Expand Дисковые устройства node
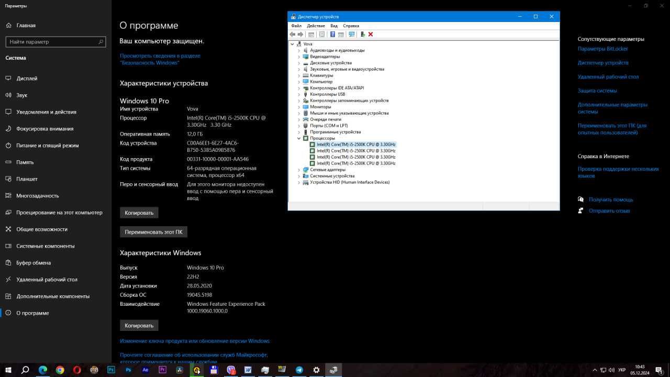This screenshot has height=377, width=670. [x=299, y=63]
